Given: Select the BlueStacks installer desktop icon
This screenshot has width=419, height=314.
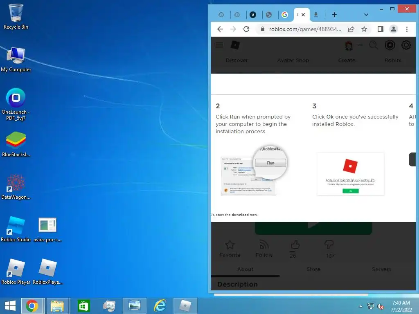Looking at the screenshot, I should [16, 144].
